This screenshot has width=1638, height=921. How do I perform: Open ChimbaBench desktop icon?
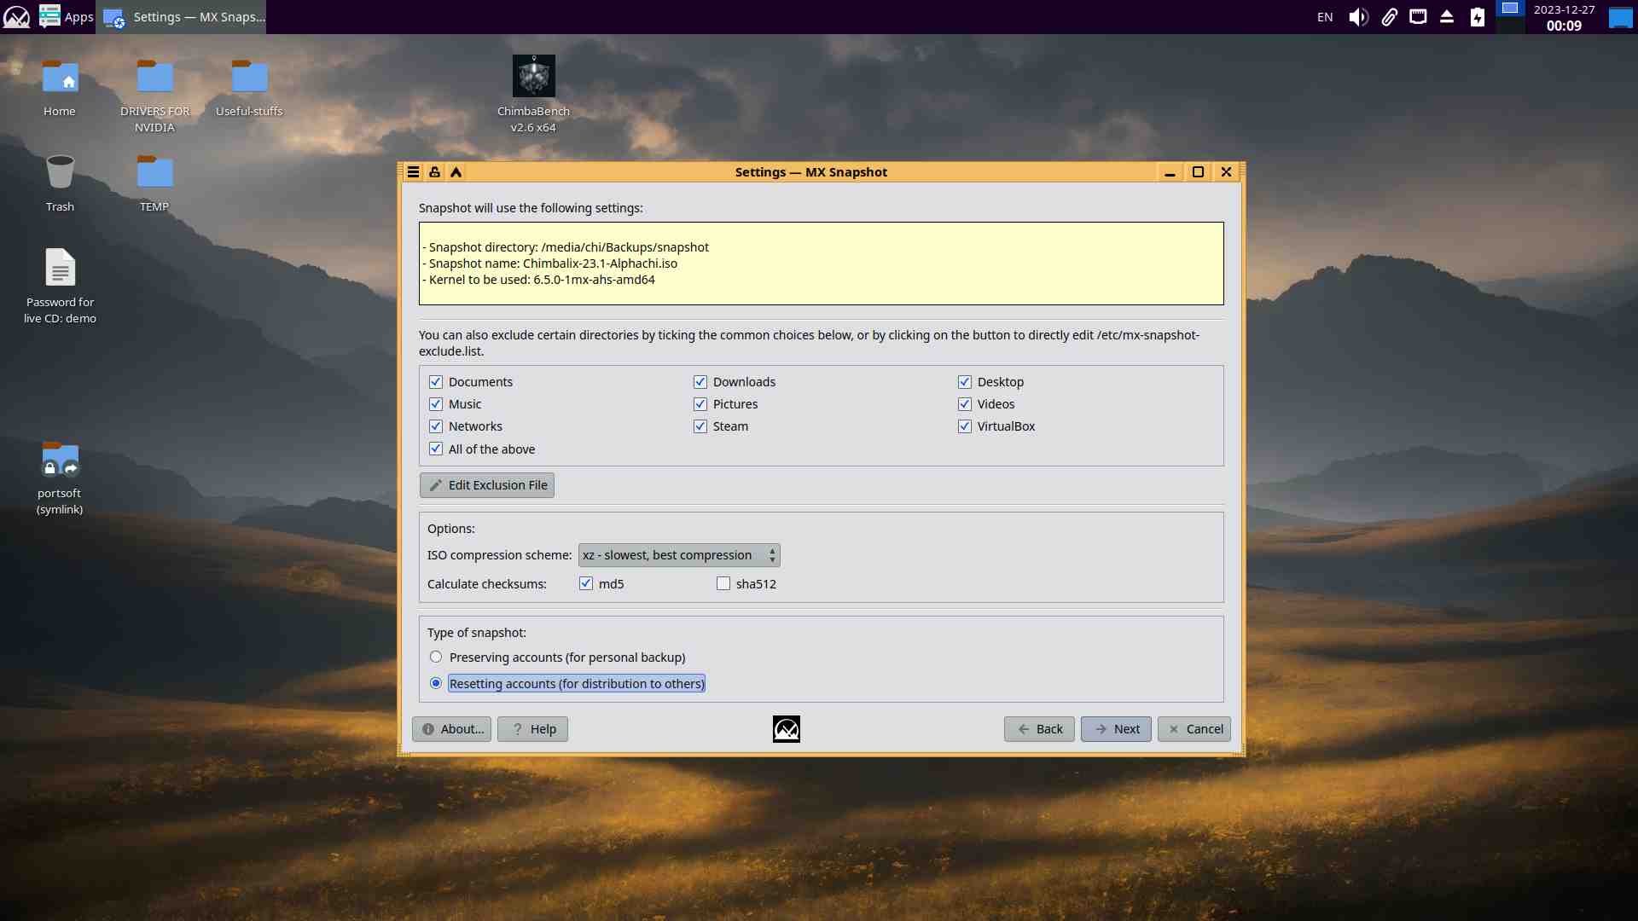click(533, 78)
